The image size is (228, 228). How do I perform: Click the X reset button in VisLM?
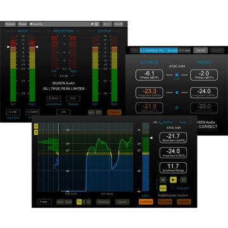tap(163, 180)
